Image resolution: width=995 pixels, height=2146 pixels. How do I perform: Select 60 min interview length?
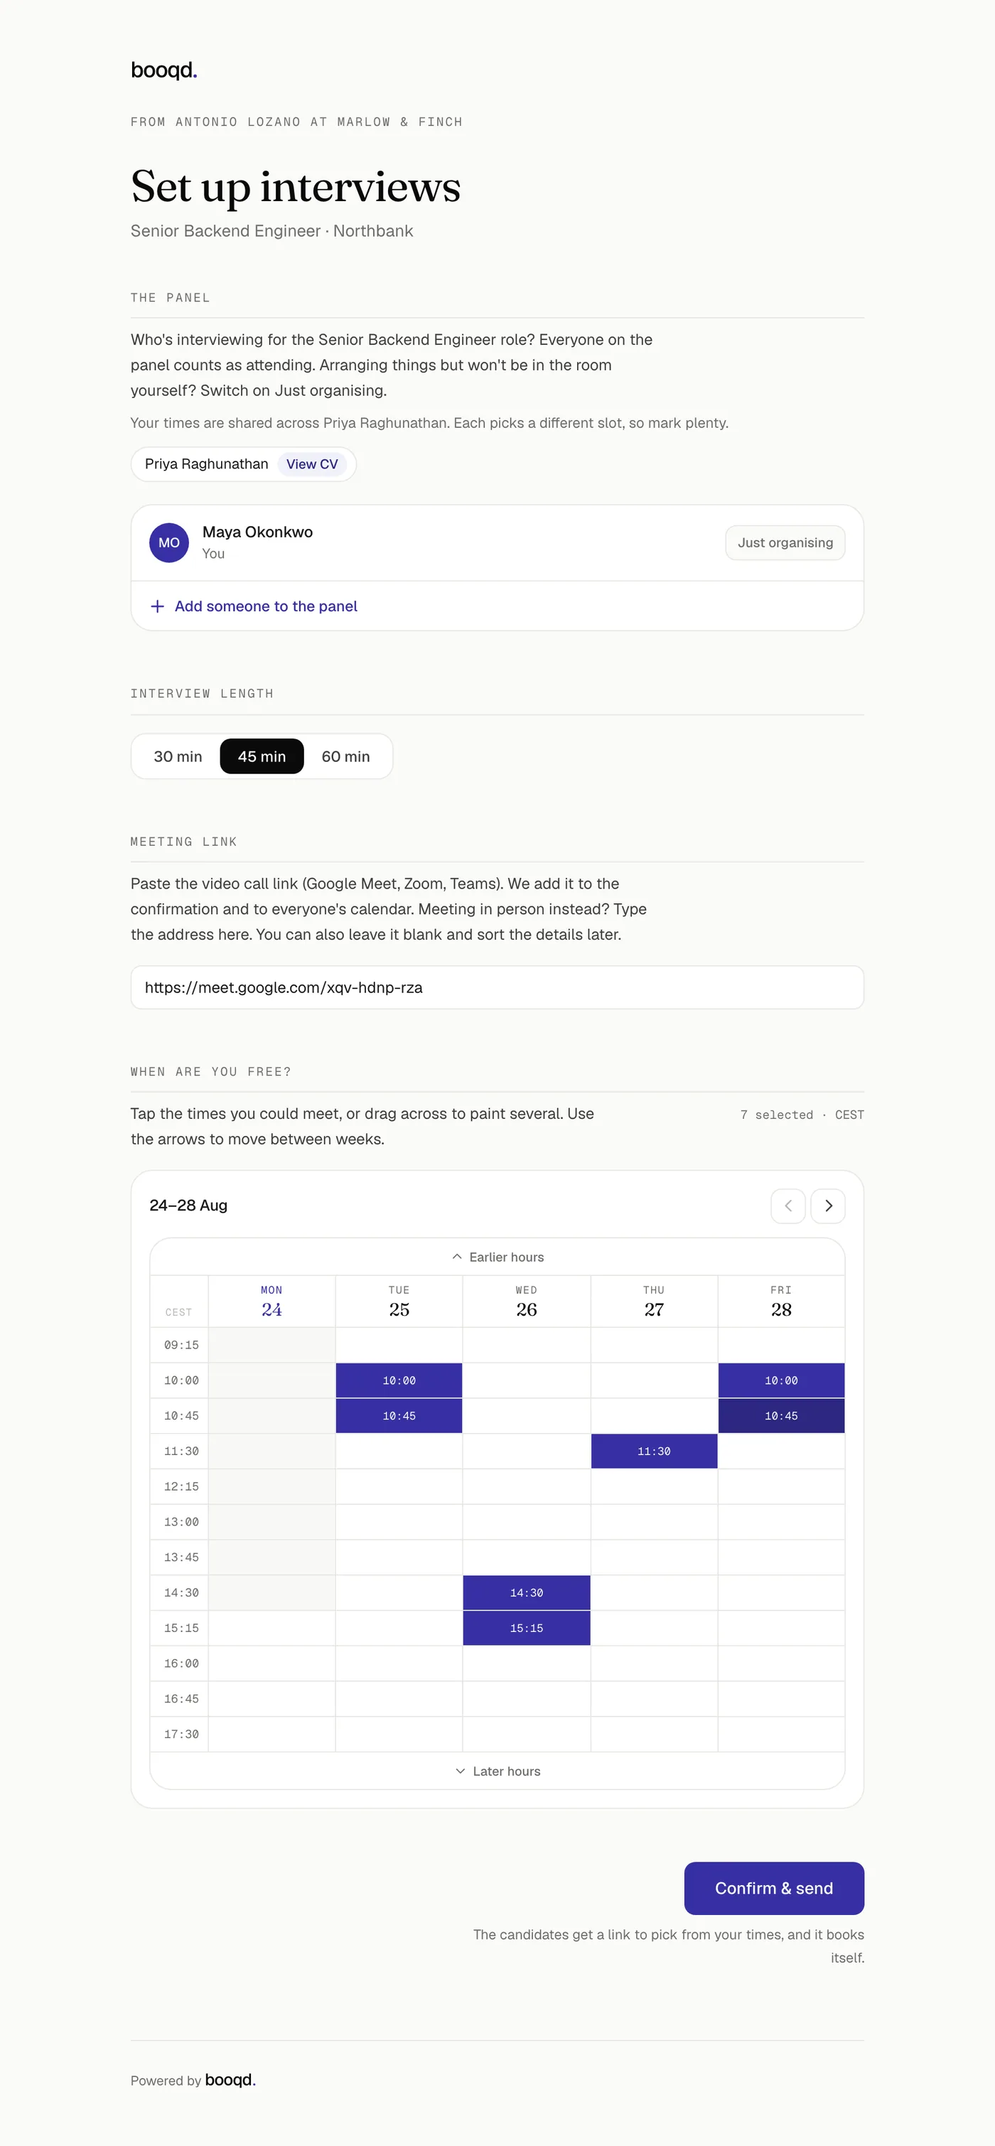pos(345,756)
